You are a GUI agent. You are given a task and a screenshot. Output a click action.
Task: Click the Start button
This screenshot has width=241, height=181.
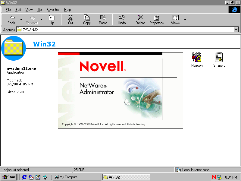pos(9,177)
